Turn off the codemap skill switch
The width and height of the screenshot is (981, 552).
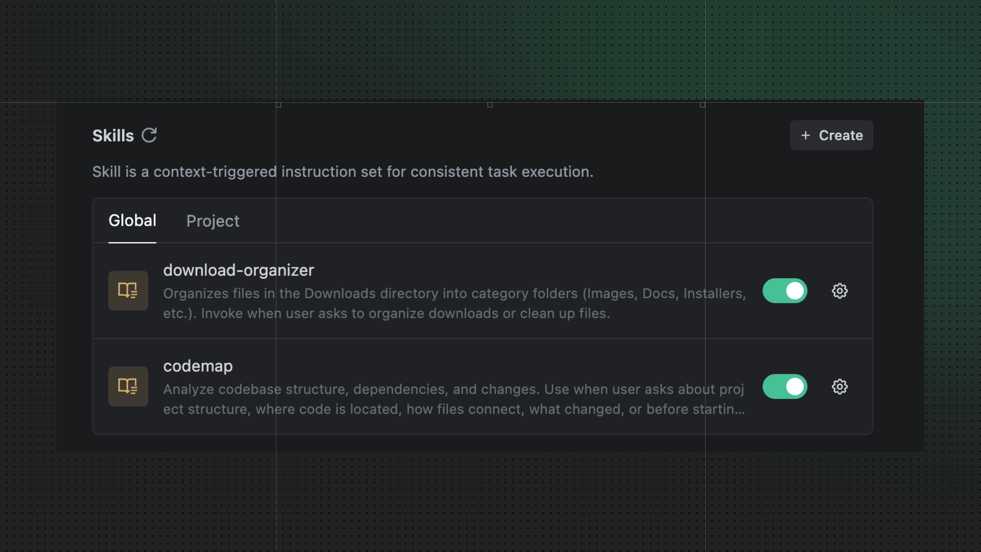pyautogui.click(x=785, y=386)
